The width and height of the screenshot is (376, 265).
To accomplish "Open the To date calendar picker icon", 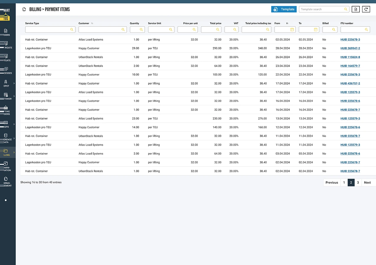I will (316, 30).
